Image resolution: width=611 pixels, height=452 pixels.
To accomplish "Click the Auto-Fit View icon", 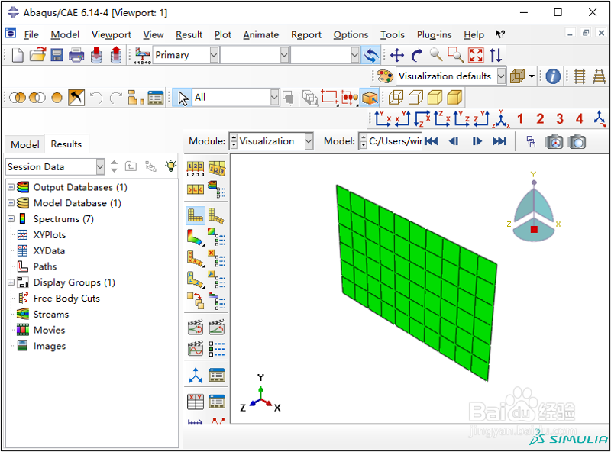I will click(x=476, y=55).
